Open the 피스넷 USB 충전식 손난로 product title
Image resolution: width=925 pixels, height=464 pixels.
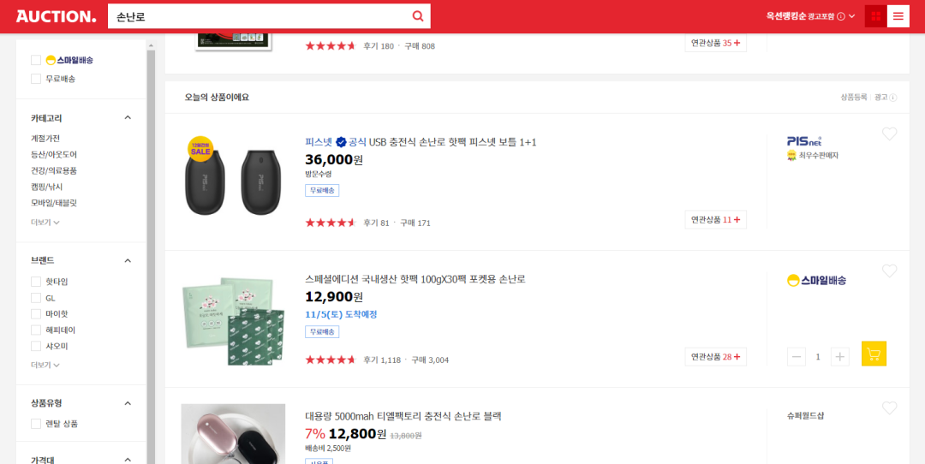tap(421, 142)
